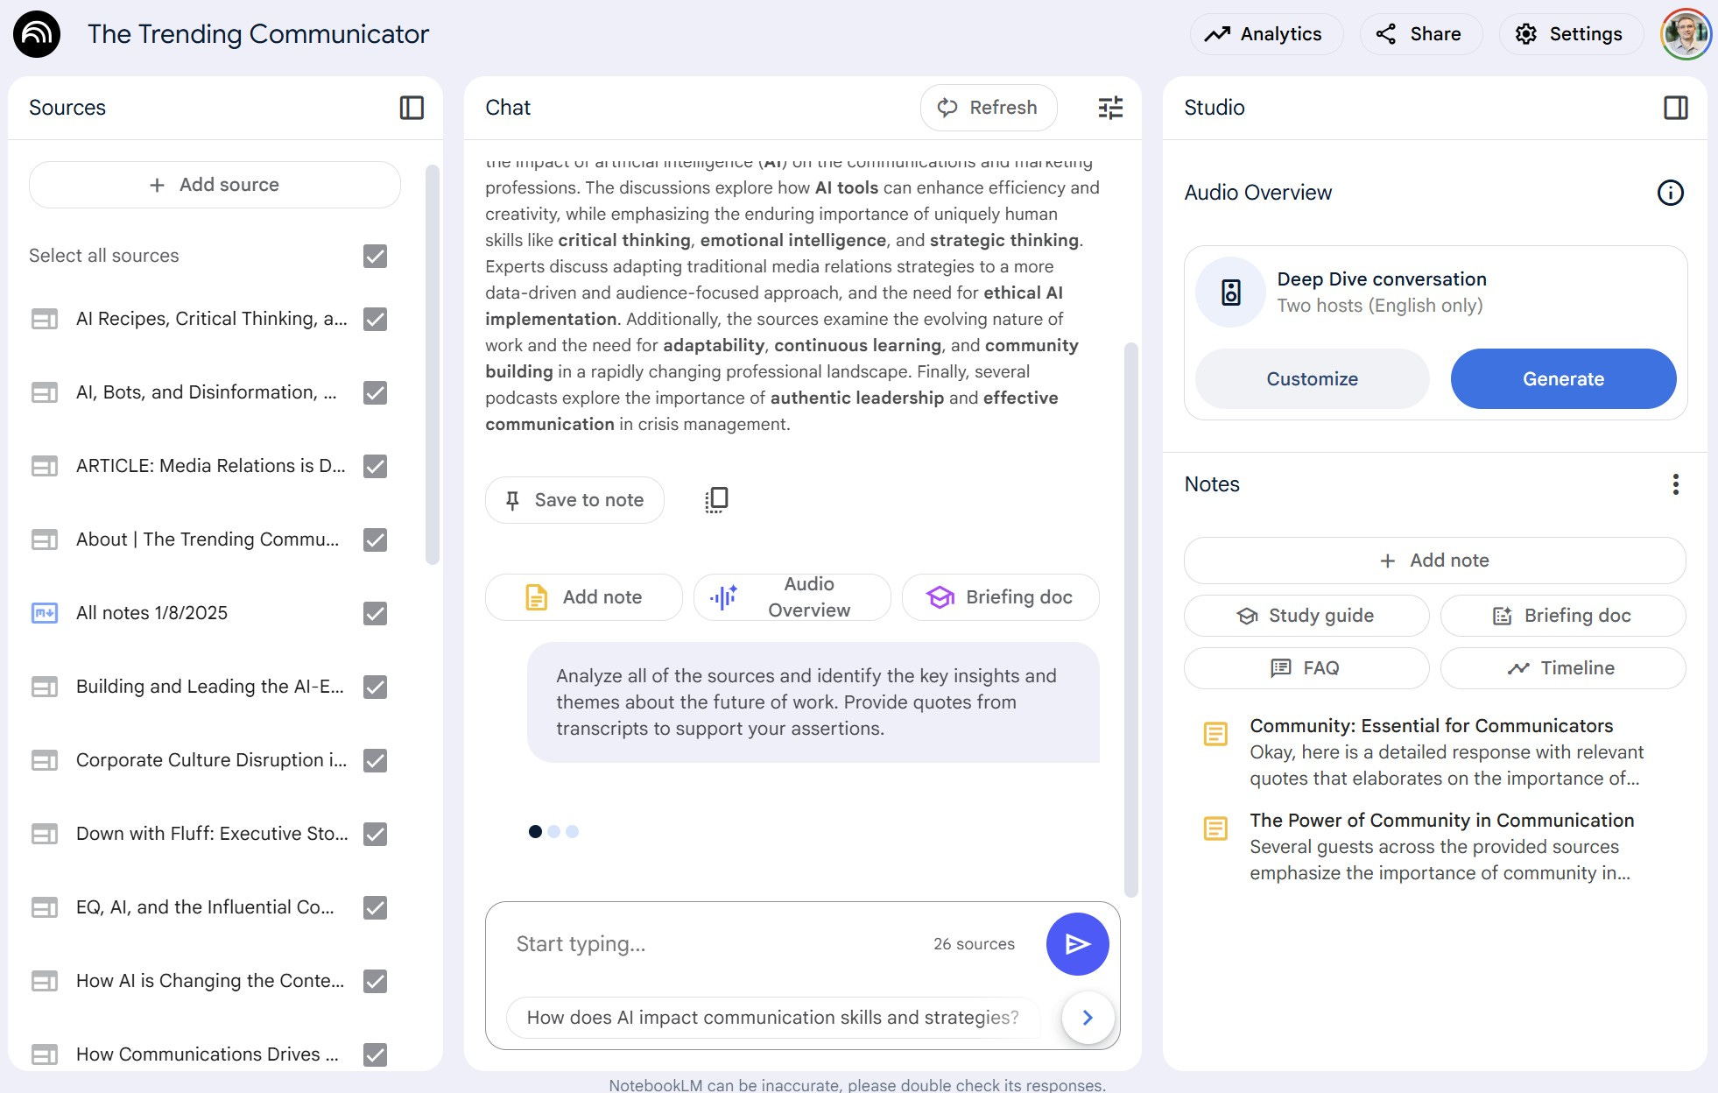
Task: Click Add note chip in chat
Action: (x=584, y=597)
